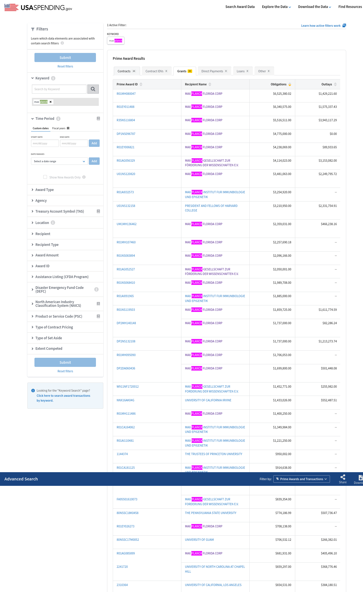Toggle Show New Awards Only checkbox
This screenshot has width=363, height=592.
coord(45,177)
